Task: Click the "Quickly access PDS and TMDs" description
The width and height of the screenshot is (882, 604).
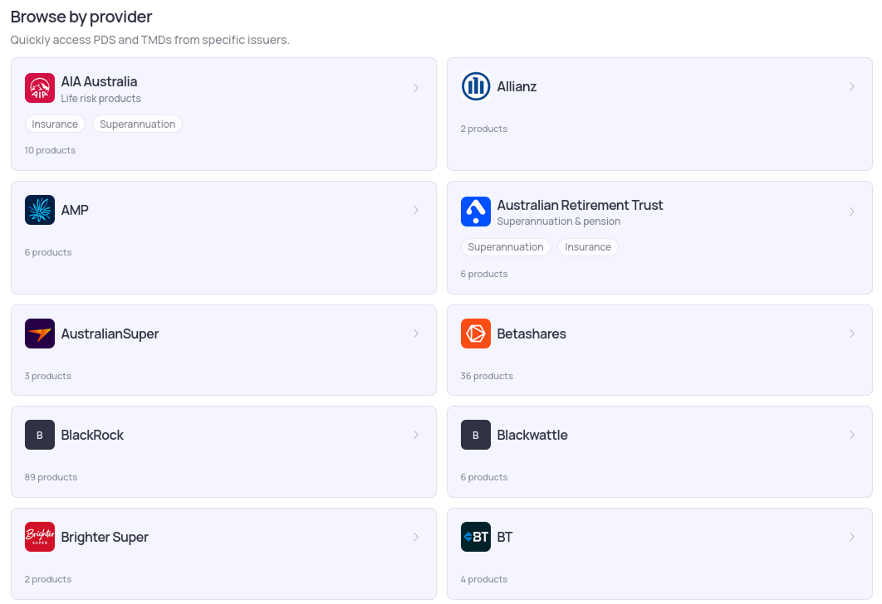Action: click(x=149, y=40)
